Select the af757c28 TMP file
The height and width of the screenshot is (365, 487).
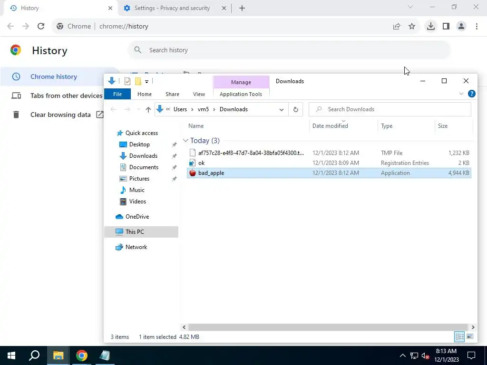tap(329, 153)
